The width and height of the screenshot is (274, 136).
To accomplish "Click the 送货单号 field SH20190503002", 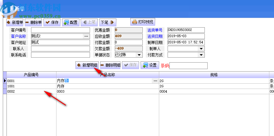I will (186, 30).
